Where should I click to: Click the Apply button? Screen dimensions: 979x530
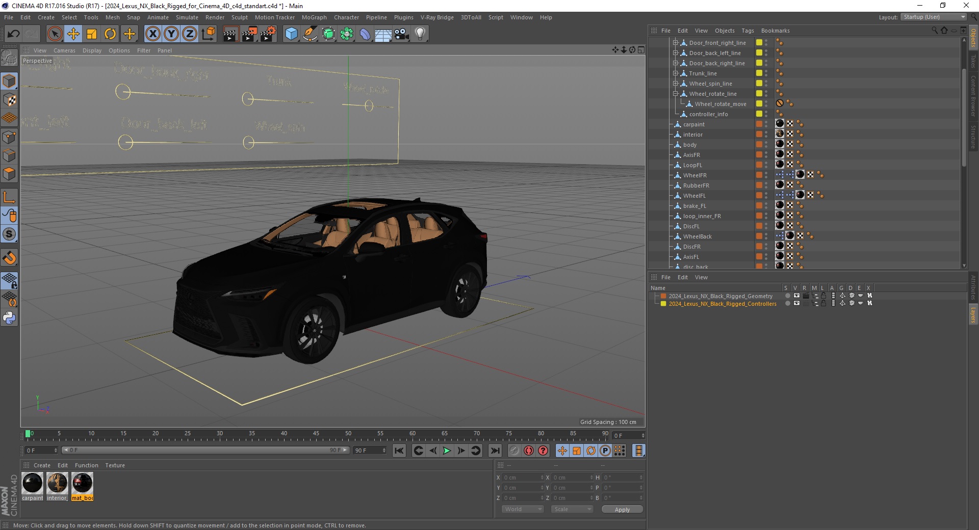tap(622, 509)
